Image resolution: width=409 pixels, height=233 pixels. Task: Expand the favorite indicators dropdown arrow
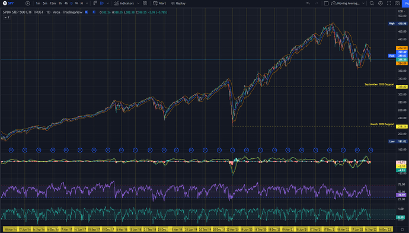138,4
